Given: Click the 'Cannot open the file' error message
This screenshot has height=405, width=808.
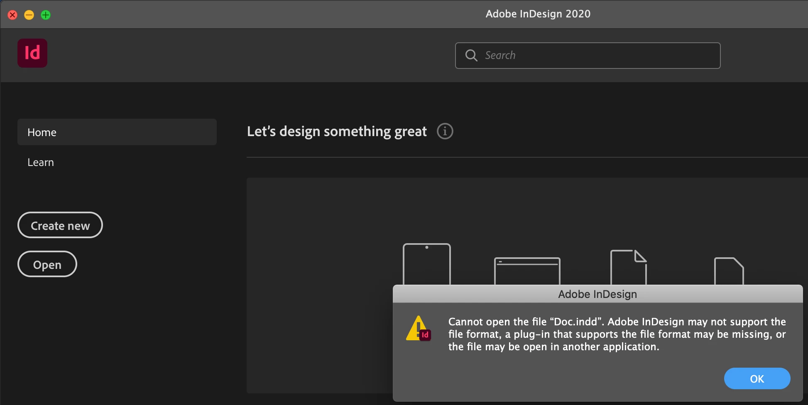Looking at the screenshot, I should [617, 334].
